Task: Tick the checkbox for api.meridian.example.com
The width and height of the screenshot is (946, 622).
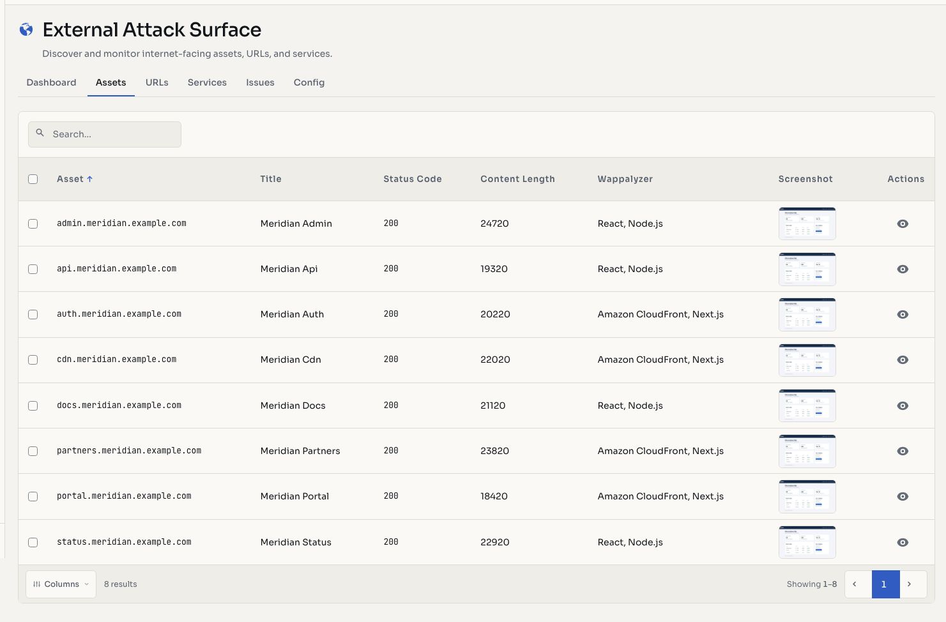Action: (x=33, y=269)
